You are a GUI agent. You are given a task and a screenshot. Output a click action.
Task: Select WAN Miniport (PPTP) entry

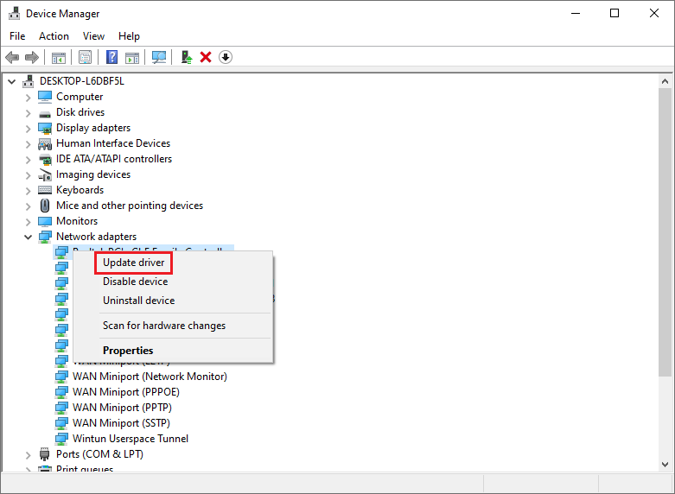coord(122,408)
